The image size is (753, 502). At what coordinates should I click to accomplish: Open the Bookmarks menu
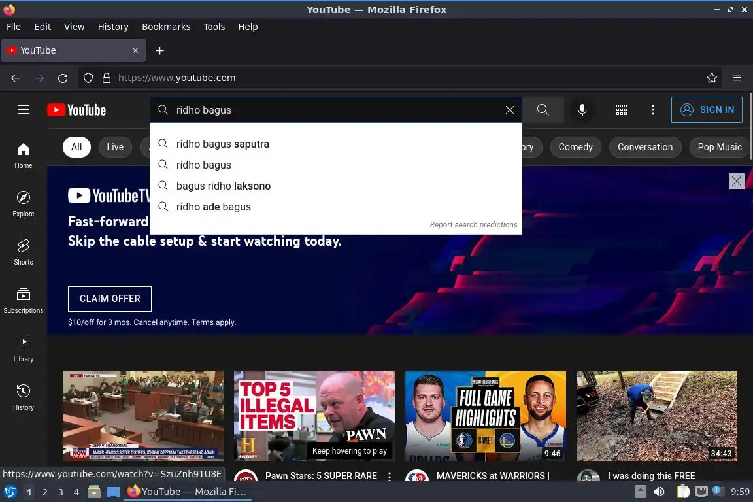pos(166,27)
